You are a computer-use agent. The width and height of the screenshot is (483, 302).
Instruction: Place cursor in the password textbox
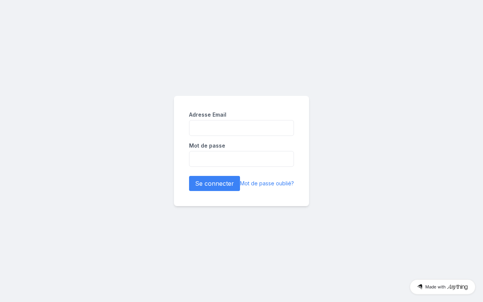point(241,159)
